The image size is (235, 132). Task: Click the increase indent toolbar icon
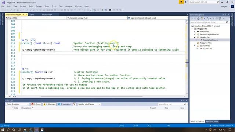click(106, 10)
